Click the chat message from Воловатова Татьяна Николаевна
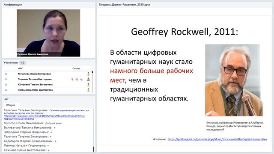The image size is (274, 154). pyautogui.click(x=30, y=127)
